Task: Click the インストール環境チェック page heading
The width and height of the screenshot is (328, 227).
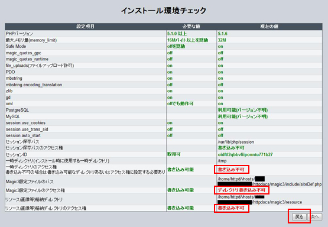Action: click(164, 11)
